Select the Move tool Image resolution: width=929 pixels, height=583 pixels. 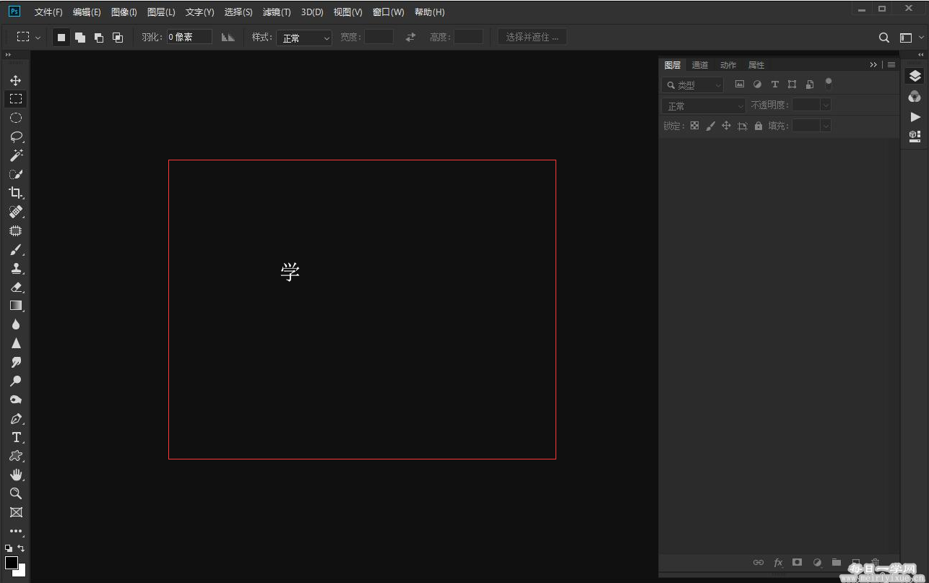(15, 80)
